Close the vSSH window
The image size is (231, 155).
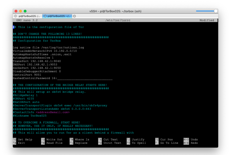tap(16, 11)
